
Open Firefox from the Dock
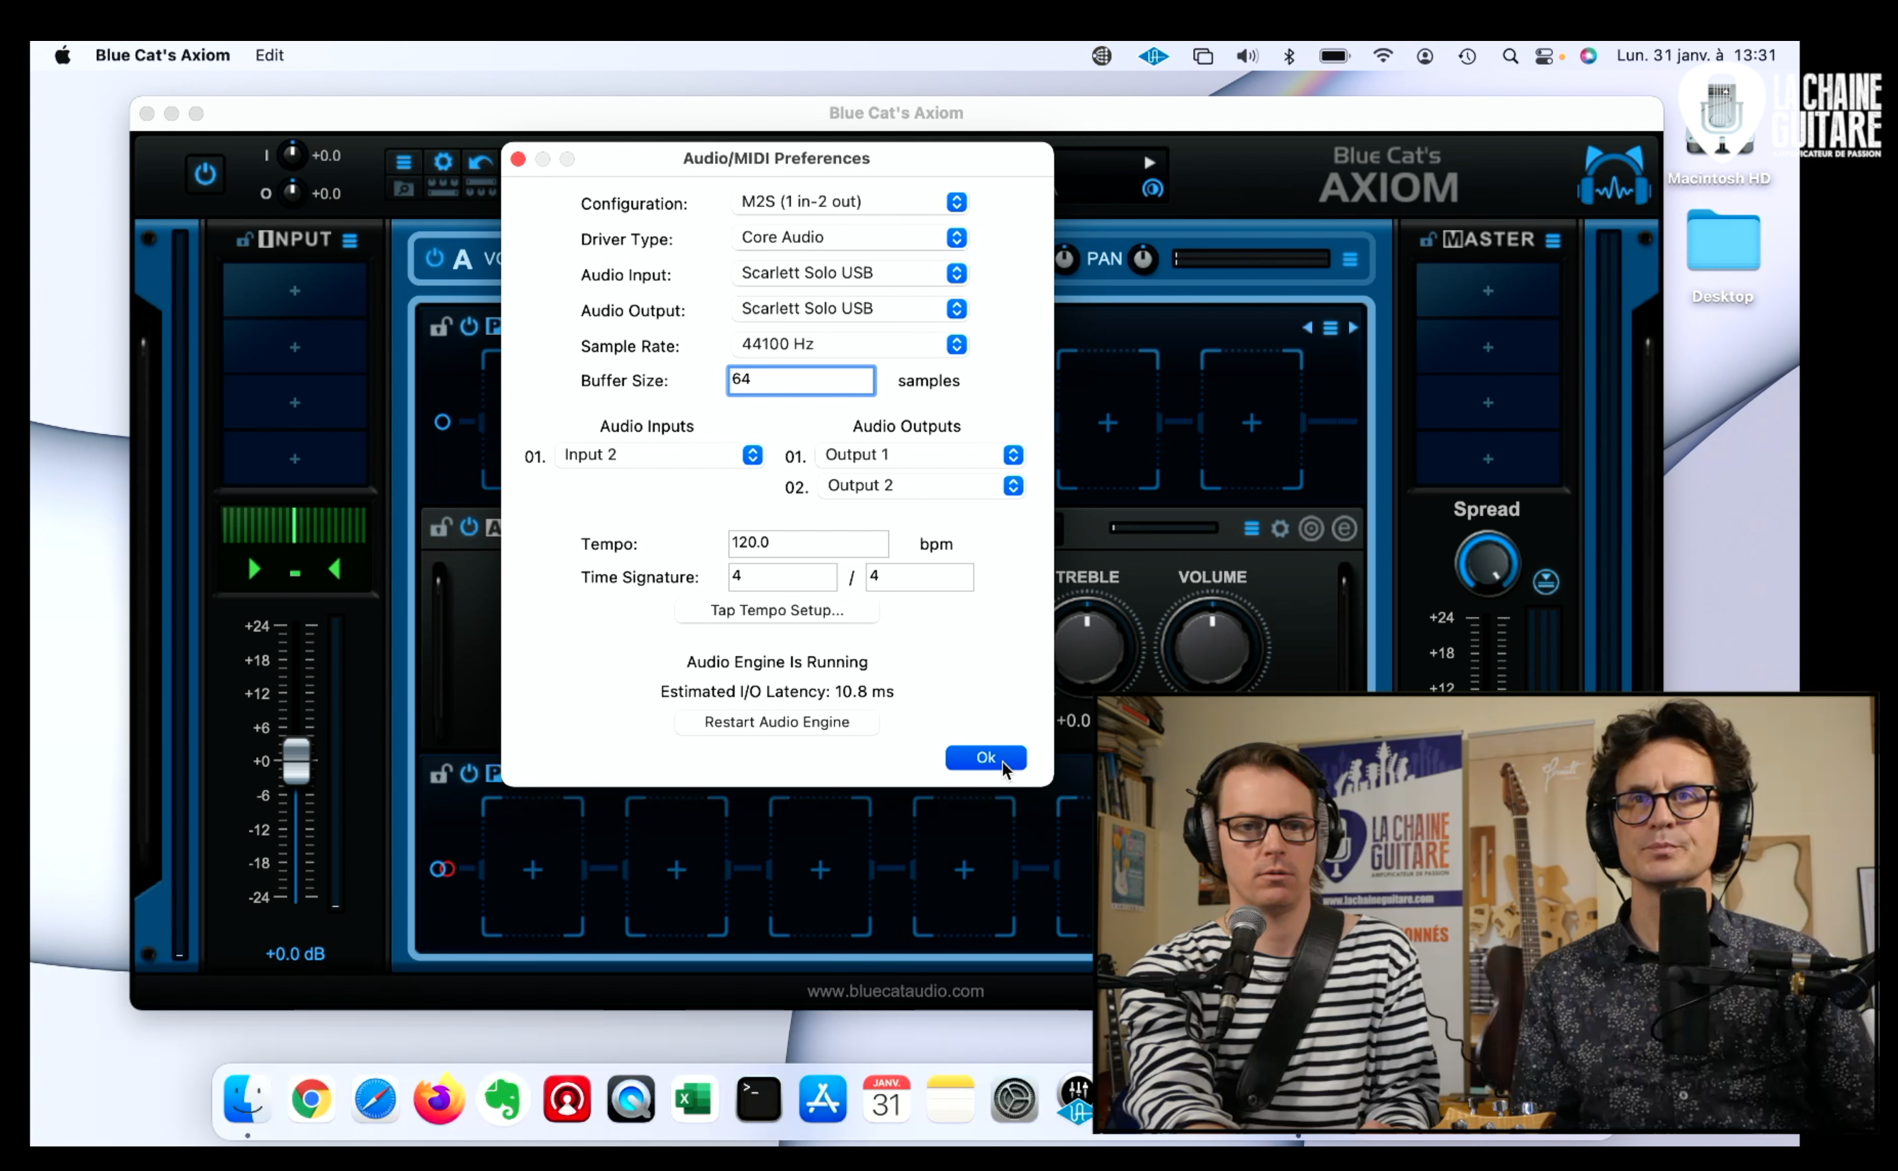click(438, 1099)
